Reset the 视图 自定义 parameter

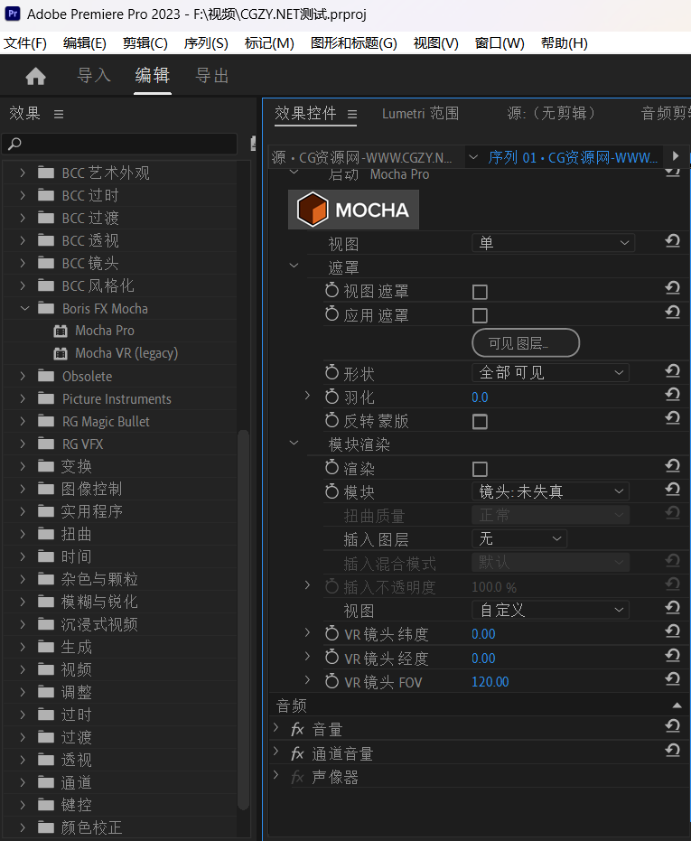672,608
